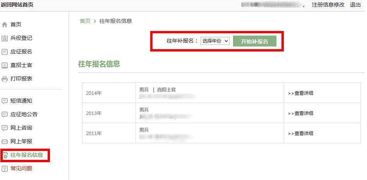Viewport: 367px width, 180px height.
Task: Click the 首页 breadcrumb link
Action: click(x=85, y=21)
